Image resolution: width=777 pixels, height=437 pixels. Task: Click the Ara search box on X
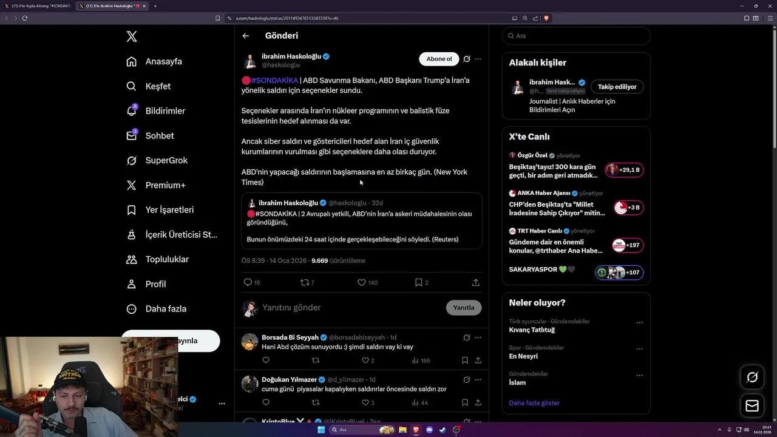point(576,36)
